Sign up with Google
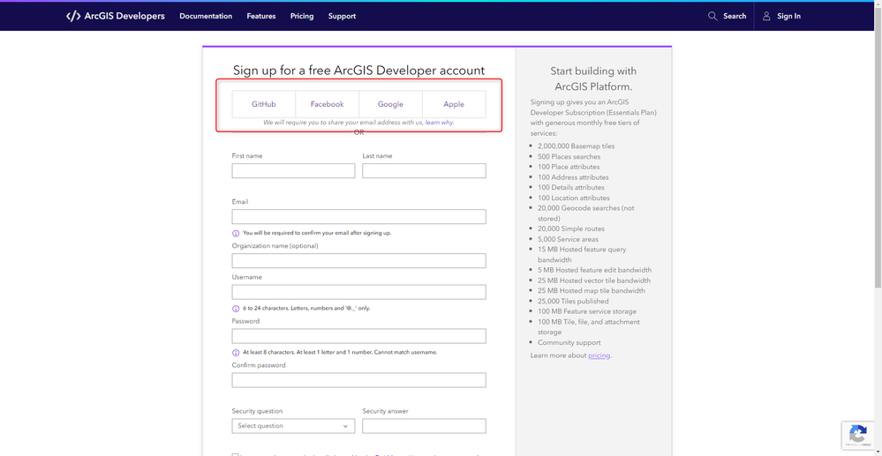This screenshot has width=882, height=456. 390,104
